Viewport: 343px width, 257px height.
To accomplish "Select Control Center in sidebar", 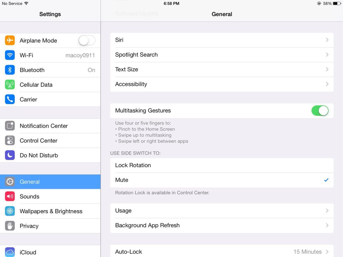I will point(38,141).
